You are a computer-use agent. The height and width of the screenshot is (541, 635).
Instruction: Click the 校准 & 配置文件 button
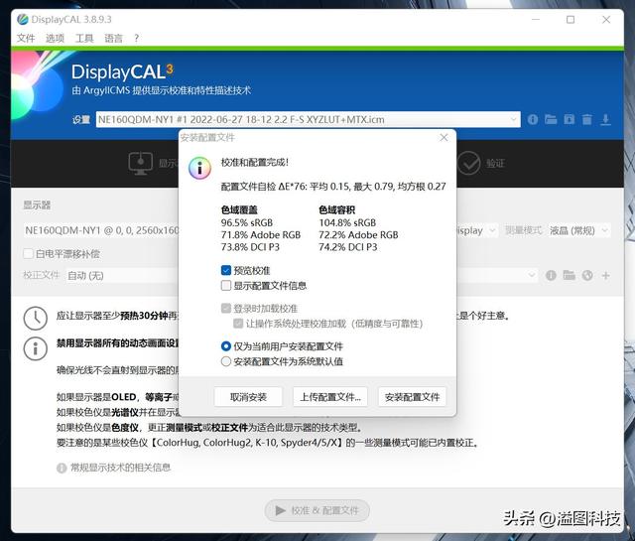tap(317, 510)
